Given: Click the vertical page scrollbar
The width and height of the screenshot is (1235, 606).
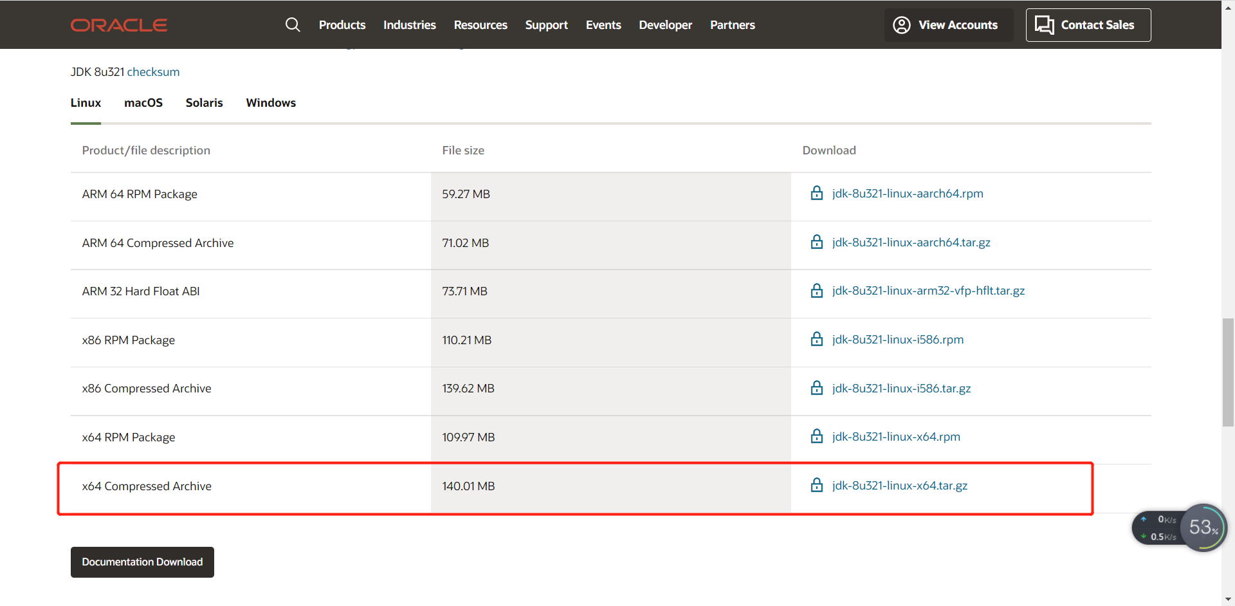Looking at the screenshot, I should (1227, 372).
